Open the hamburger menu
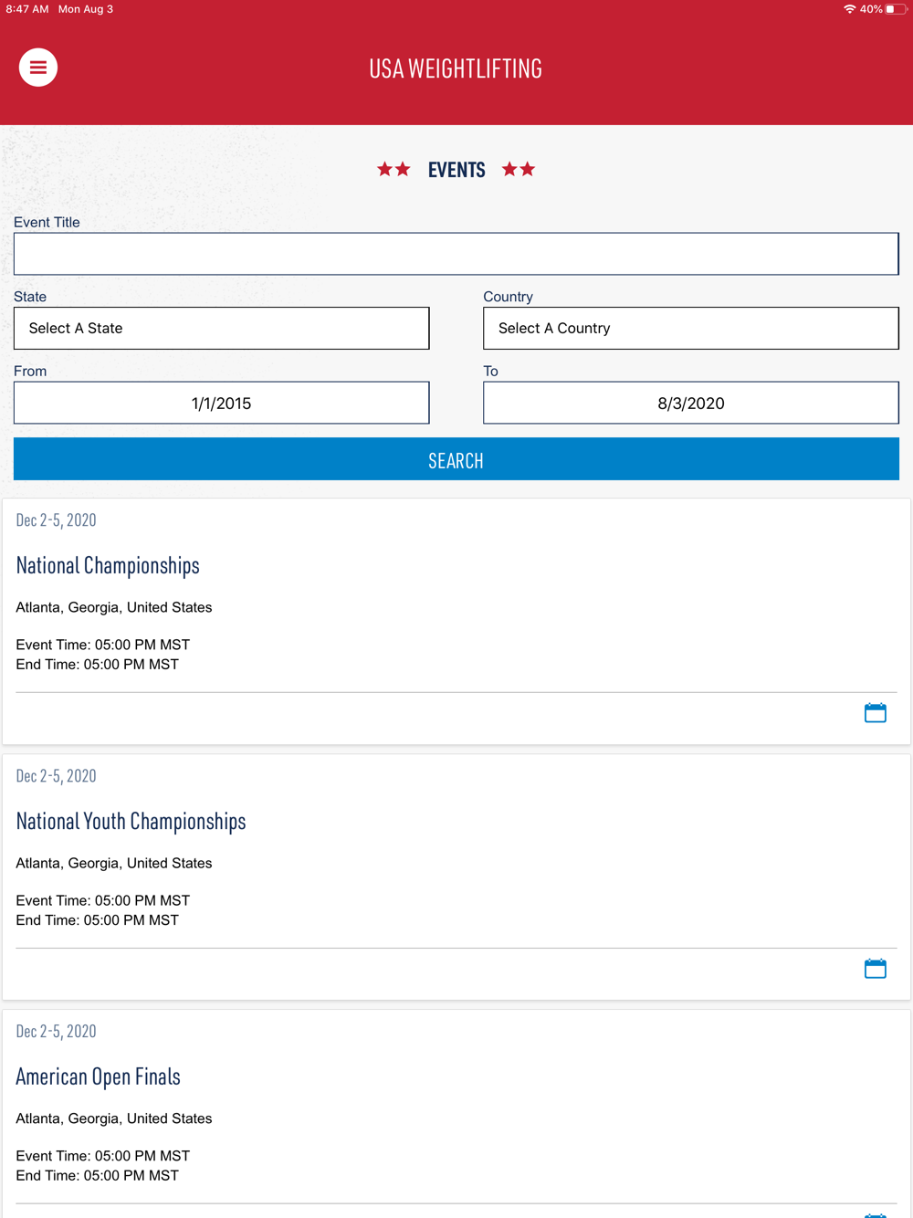The image size is (913, 1218). [x=38, y=68]
